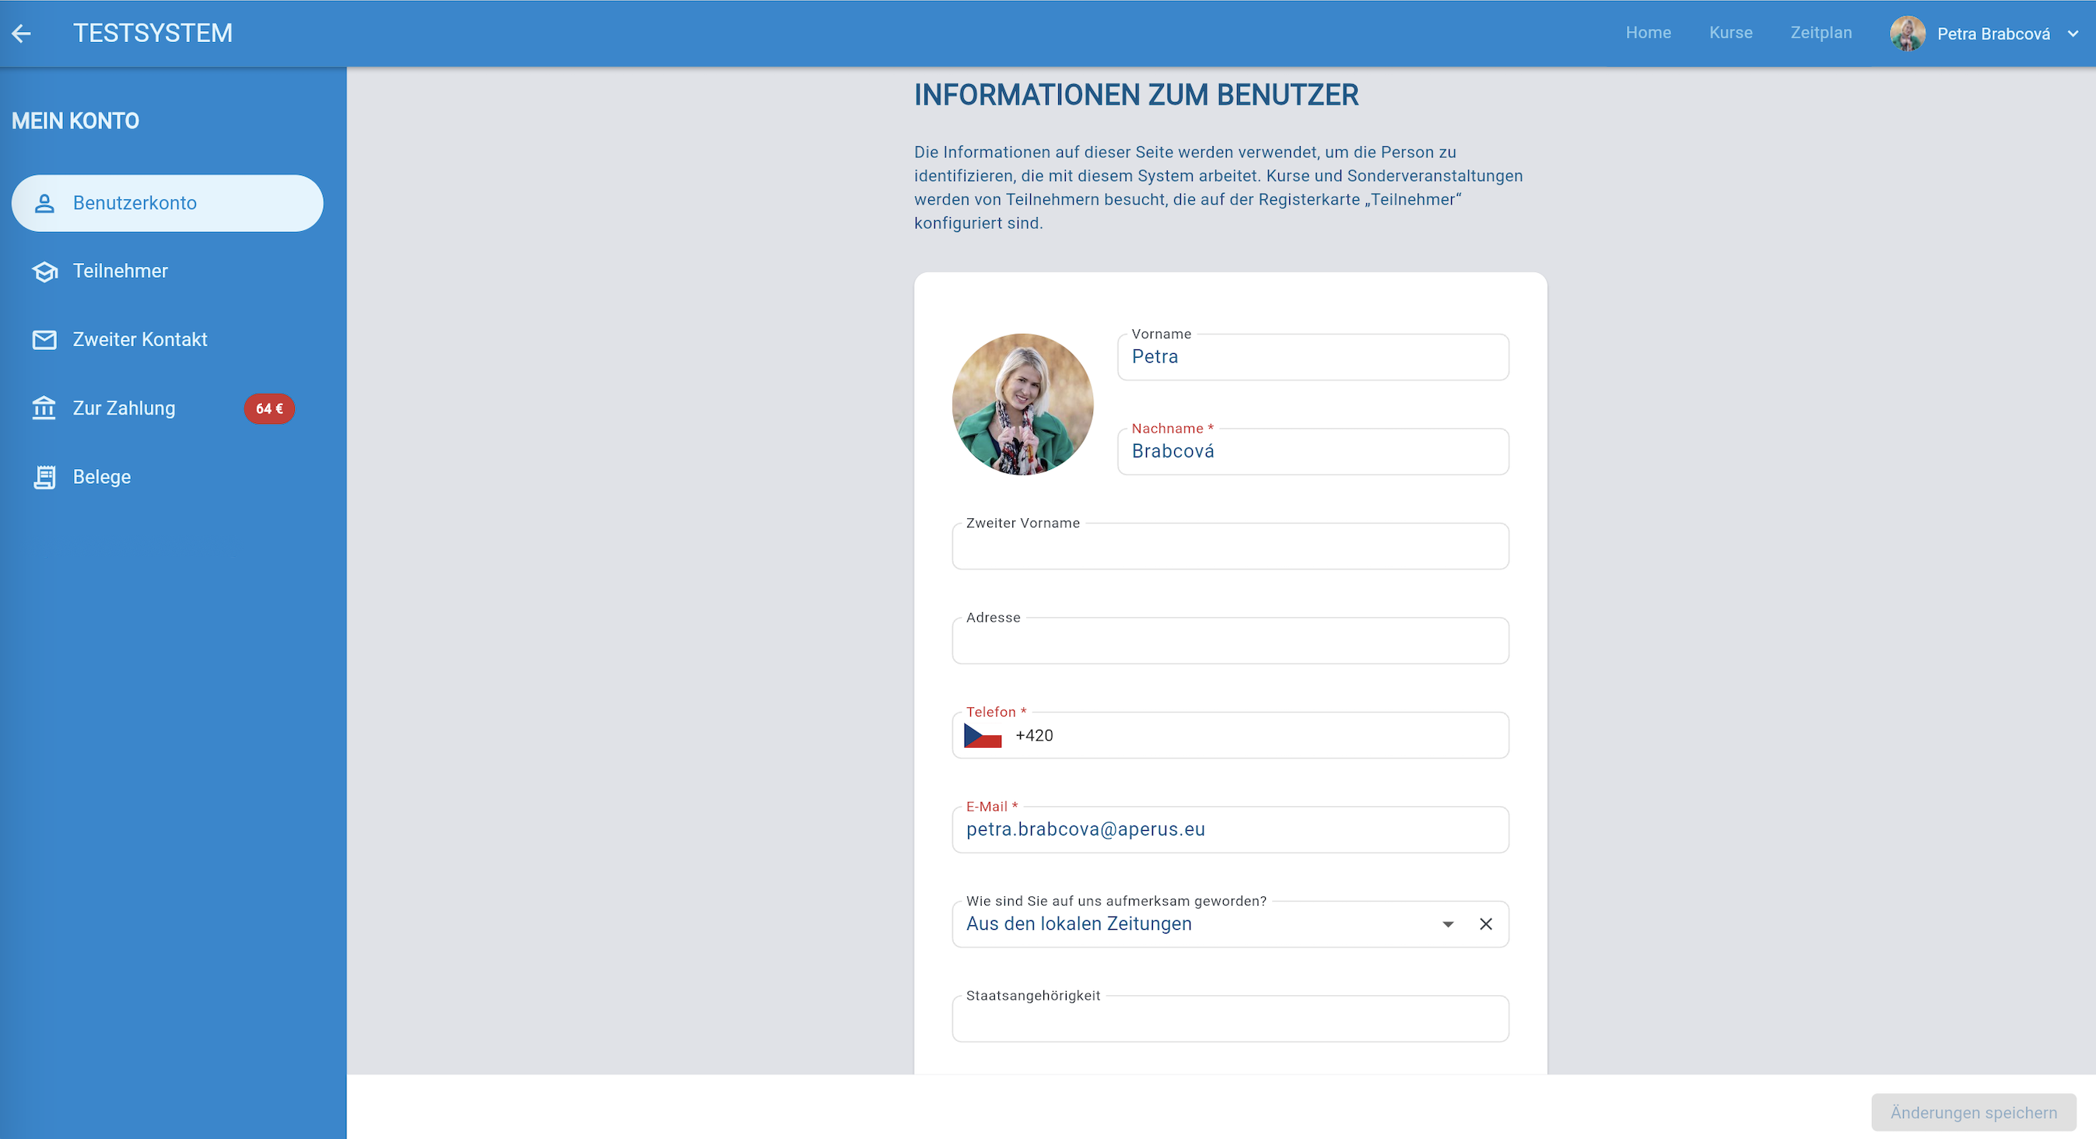This screenshot has width=2096, height=1139.
Task: Expand the Petra Brabcová user menu chevron
Action: [x=2073, y=34]
